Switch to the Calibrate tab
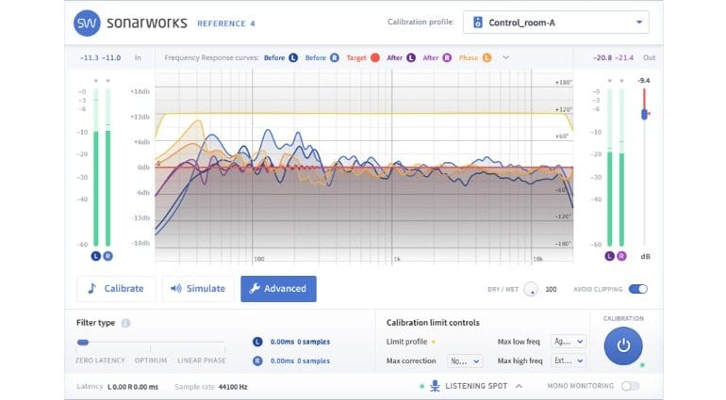The height and width of the screenshot is (400, 726). (x=116, y=289)
